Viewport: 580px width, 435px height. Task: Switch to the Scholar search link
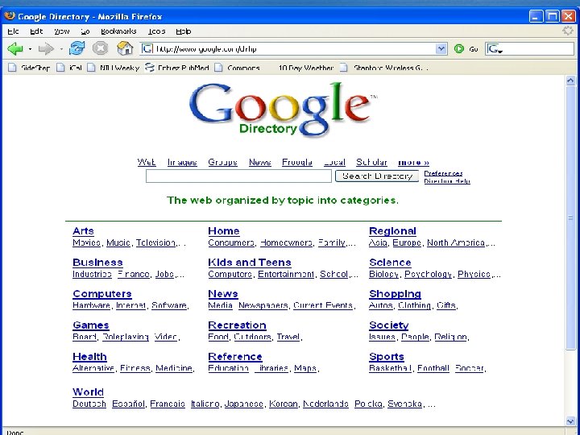tap(371, 162)
